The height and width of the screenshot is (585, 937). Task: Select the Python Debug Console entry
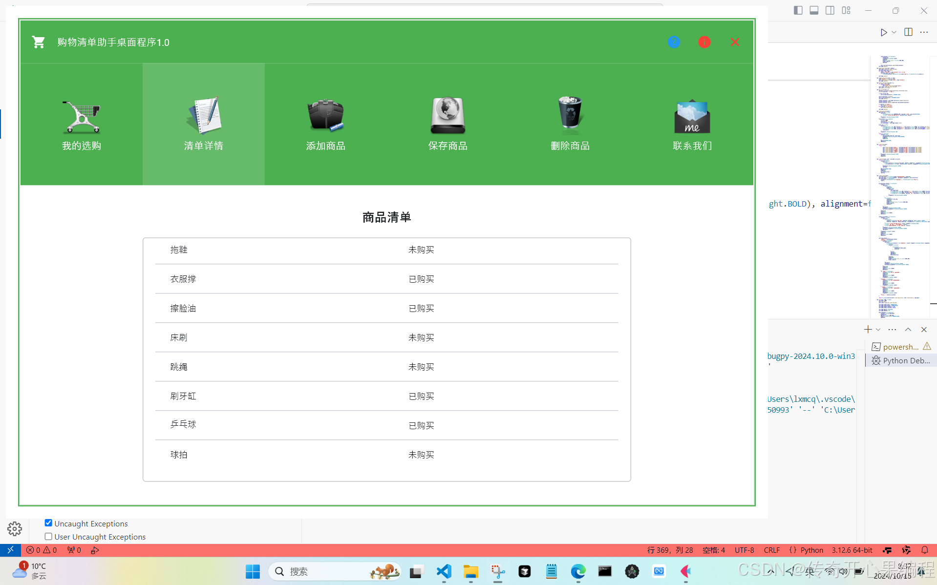click(x=901, y=360)
